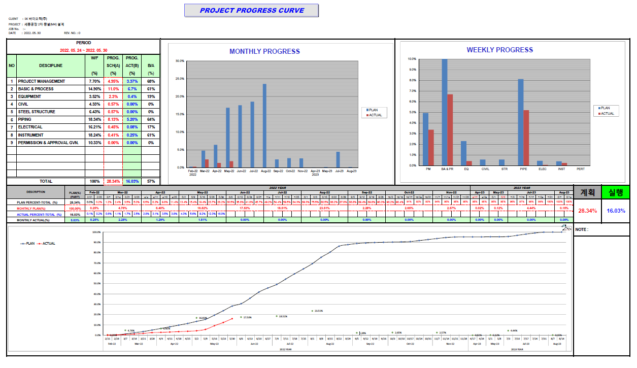The width and height of the screenshot is (637, 368).
Task: Click the 14.90% weight factor cell
Action: (94, 89)
